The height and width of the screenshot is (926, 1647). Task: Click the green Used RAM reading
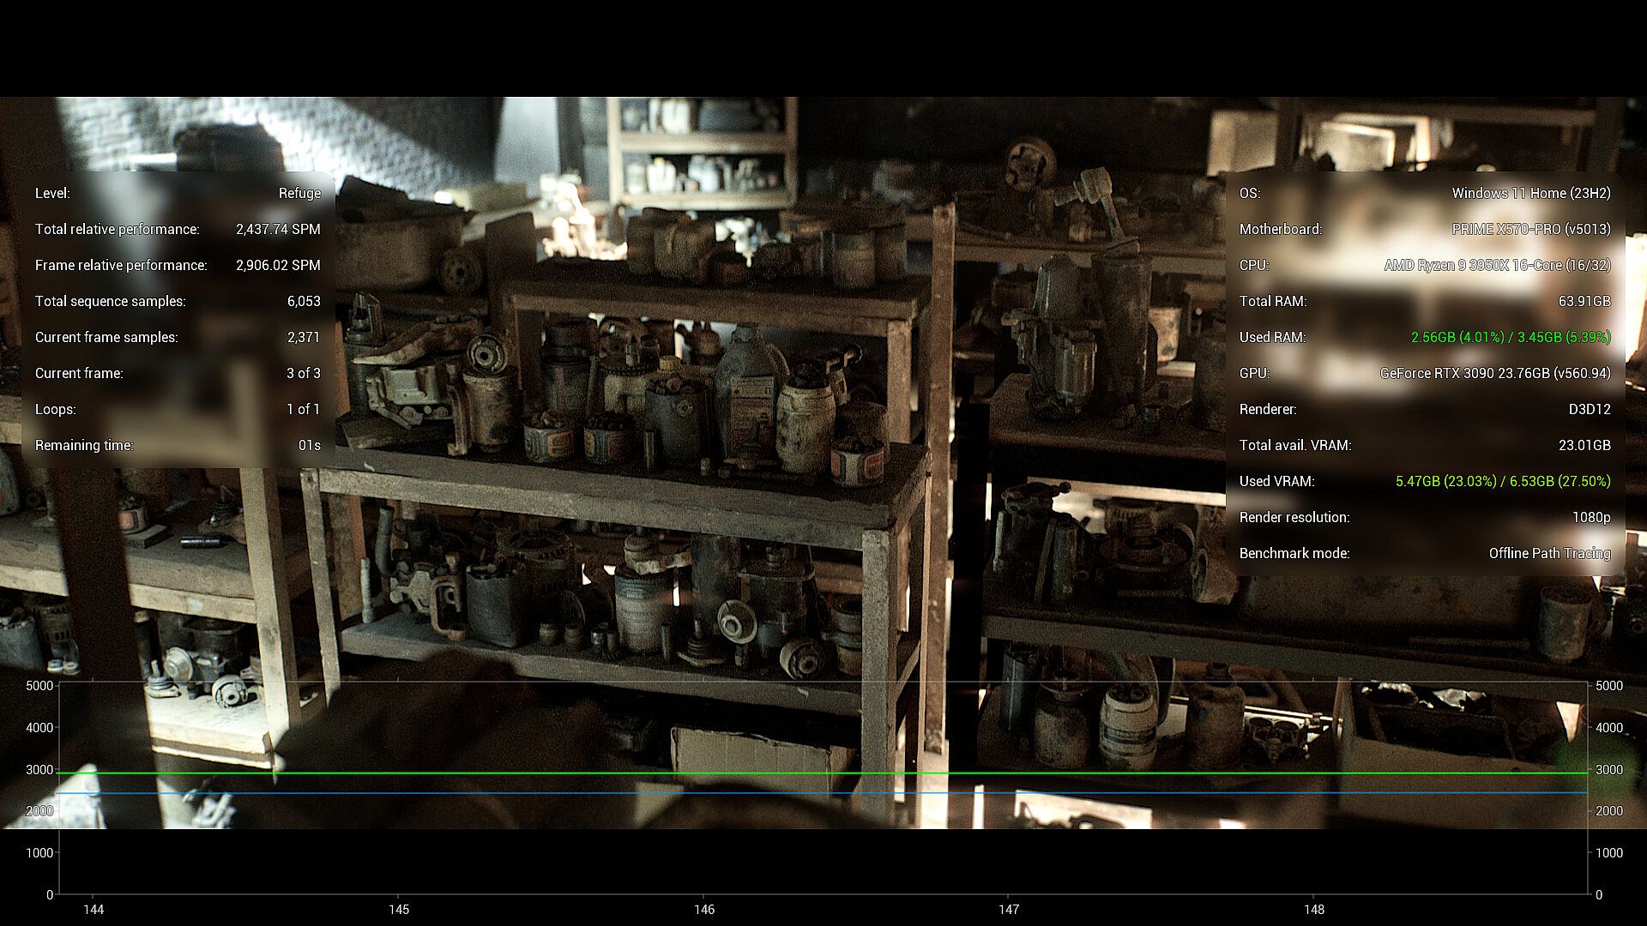point(1511,337)
